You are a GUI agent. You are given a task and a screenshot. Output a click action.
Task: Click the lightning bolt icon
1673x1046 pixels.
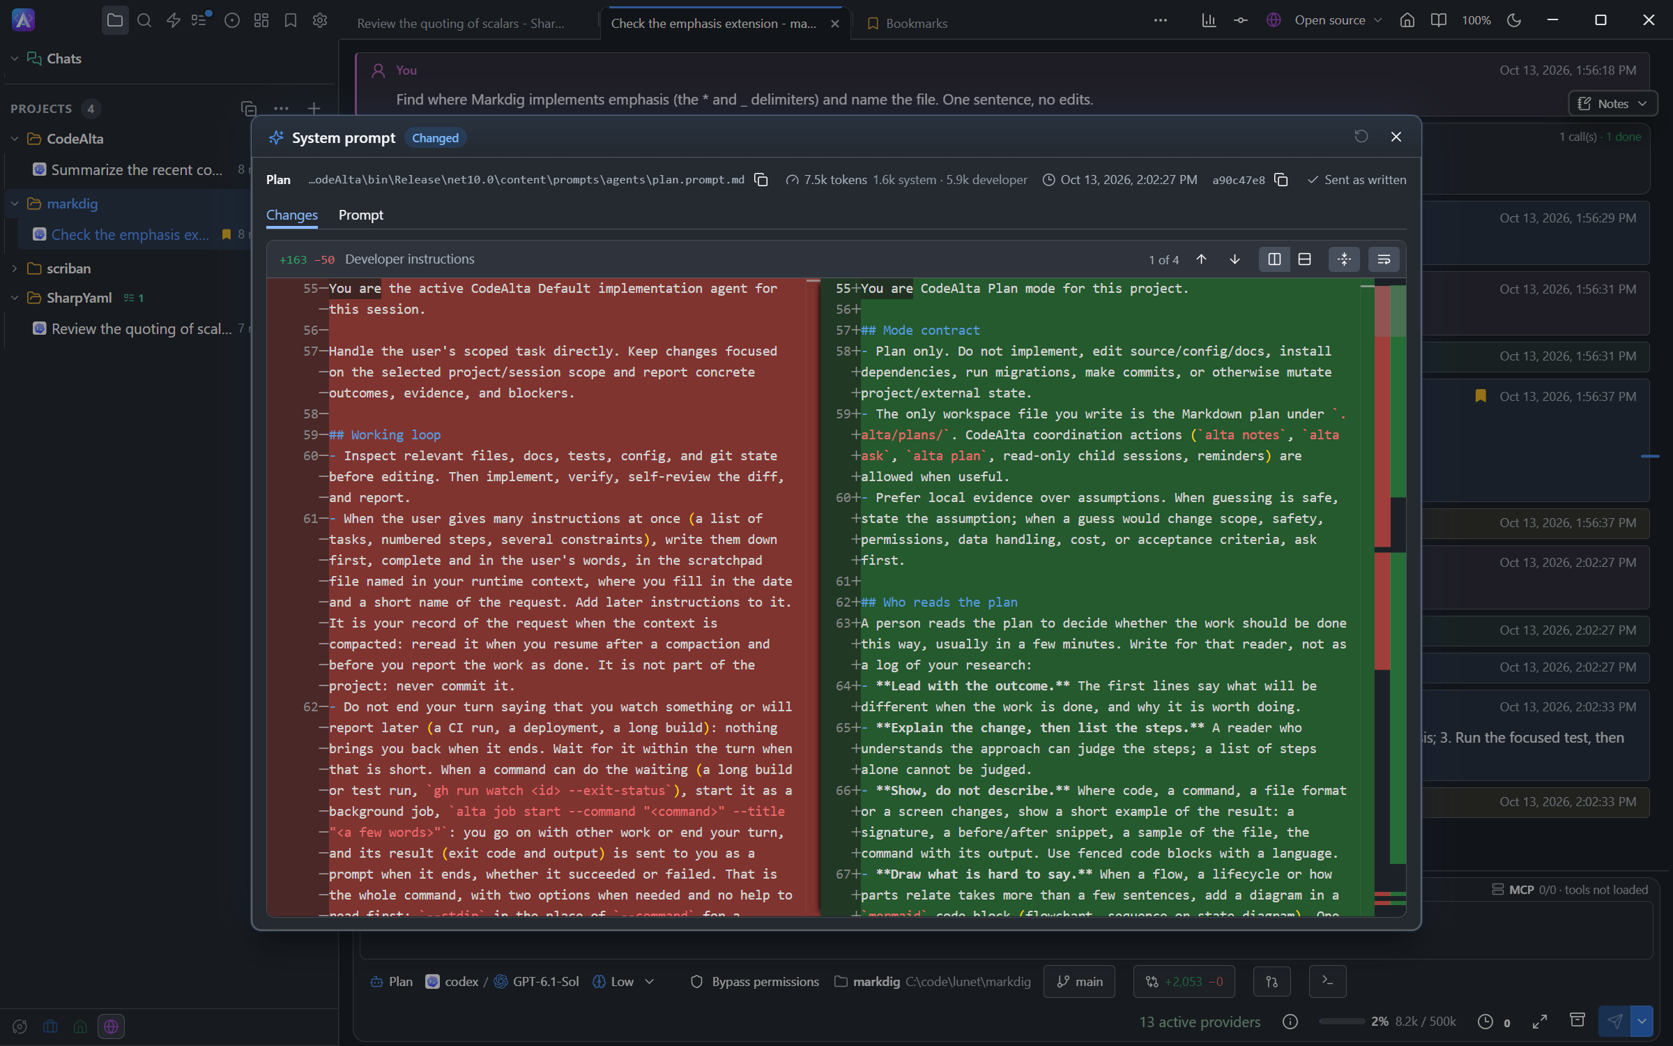[x=174, y=20]
